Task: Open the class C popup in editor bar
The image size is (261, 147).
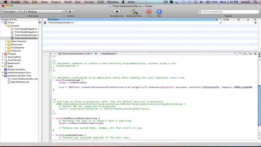Action: point(246,53)
